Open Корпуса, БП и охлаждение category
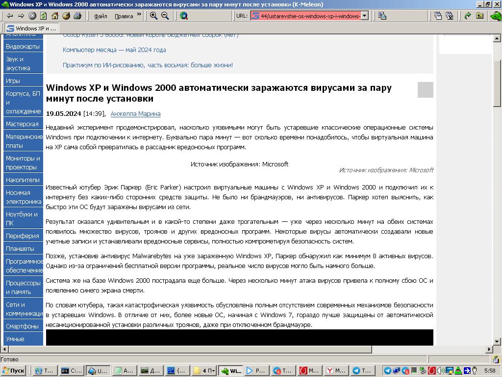Viewport: 502px width, 377px height. (23, 102)
